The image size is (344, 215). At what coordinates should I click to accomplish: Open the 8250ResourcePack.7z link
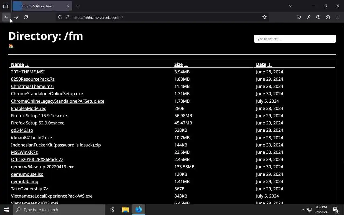pyautogui.click(x=33, y=79)
